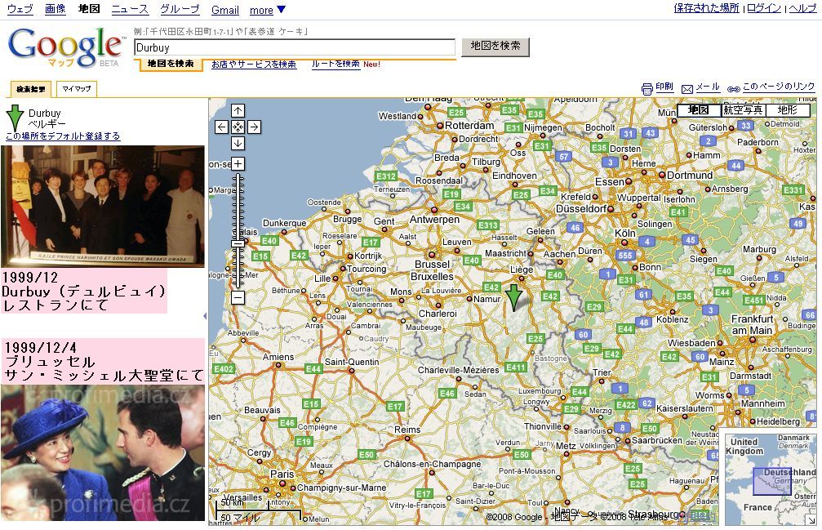Click the Brussel label on the map
Screen dimensions: 822x530
pyautogui.click(x=433, y=265)
